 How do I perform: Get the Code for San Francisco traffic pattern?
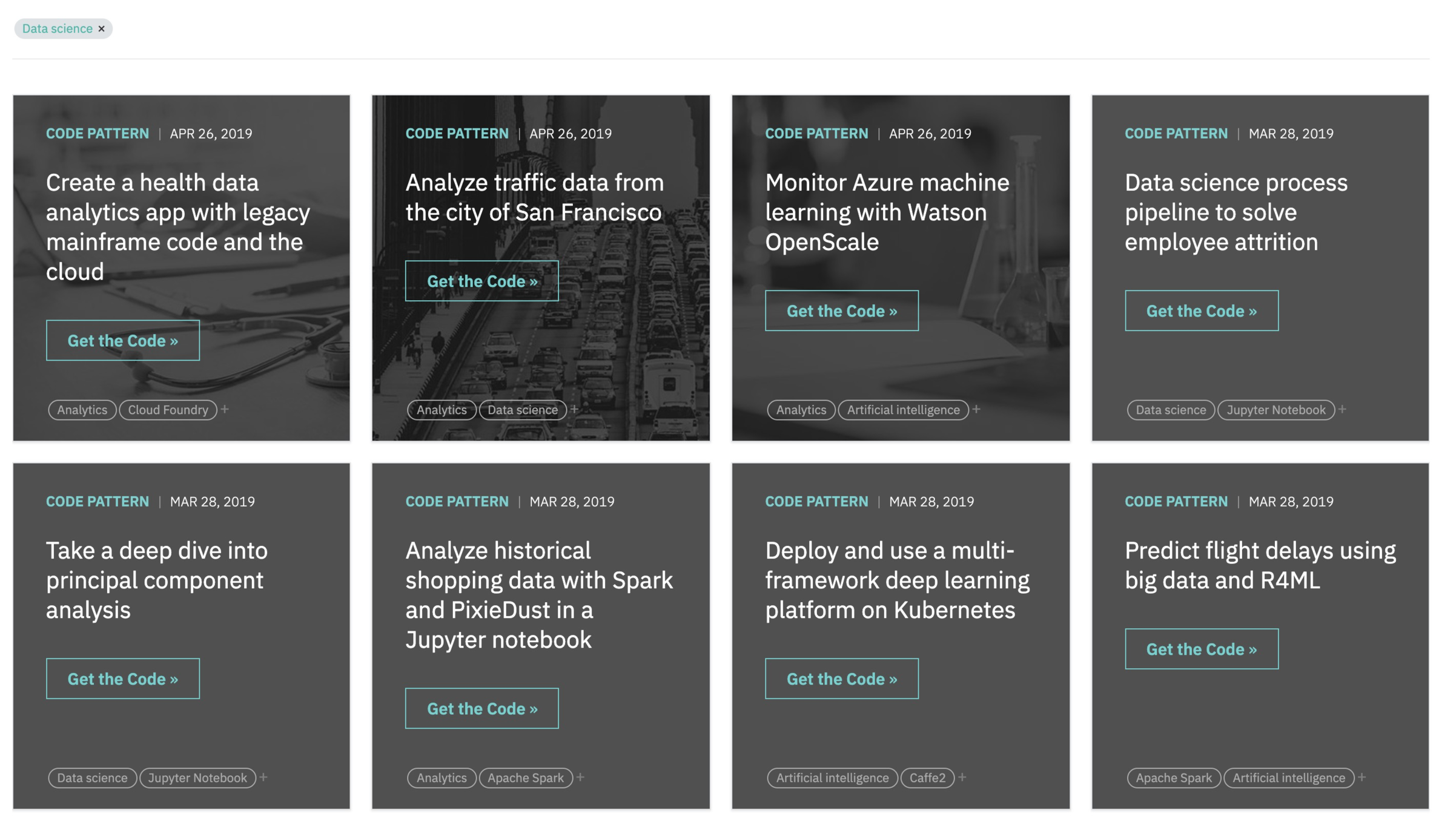[481, 281]
